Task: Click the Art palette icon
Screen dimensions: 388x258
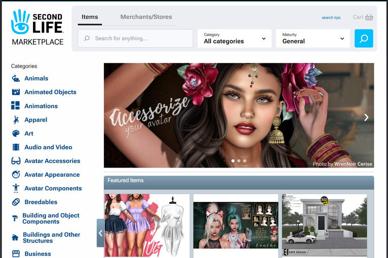Action: click(16, 133)
